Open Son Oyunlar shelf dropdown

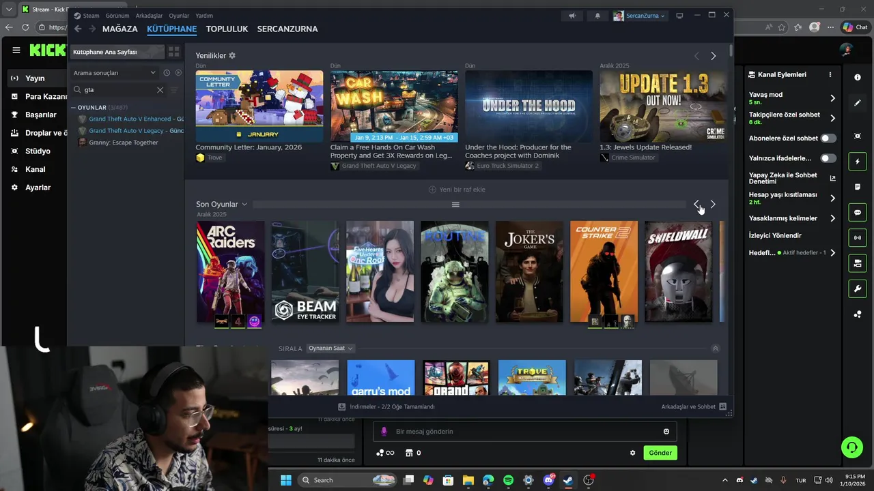click(x=244, y=205)
